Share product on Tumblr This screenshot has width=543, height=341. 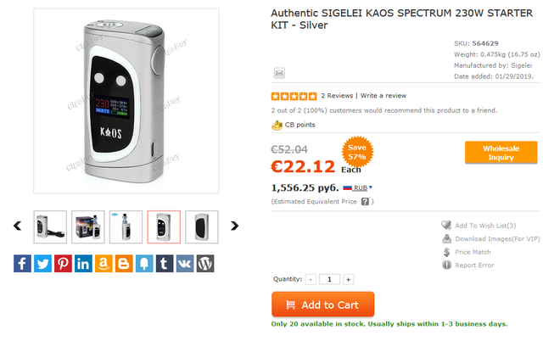click(x=165, y=264)
